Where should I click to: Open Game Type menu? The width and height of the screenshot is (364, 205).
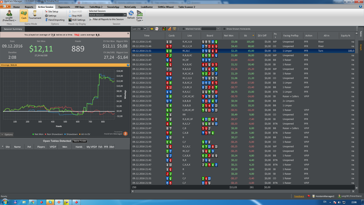[139, 16]
